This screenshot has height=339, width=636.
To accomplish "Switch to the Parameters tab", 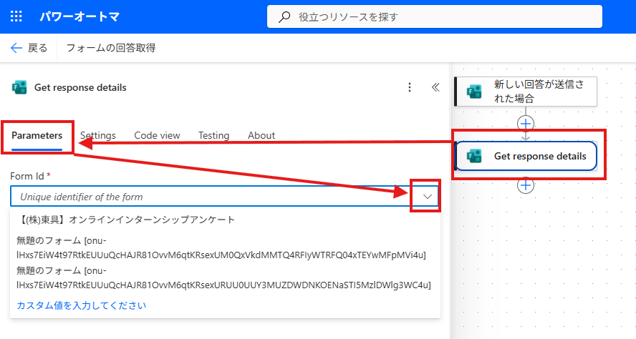I will pyautogui.click(x=37, y=136).
